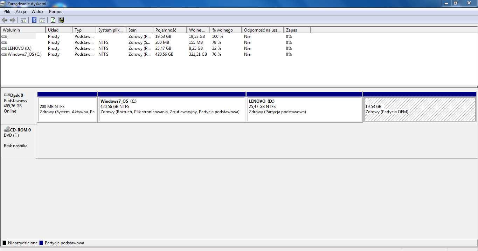Click the green Refresh toolbar icon
Viewport: 478px width, 251px height.
click(53, 20)
